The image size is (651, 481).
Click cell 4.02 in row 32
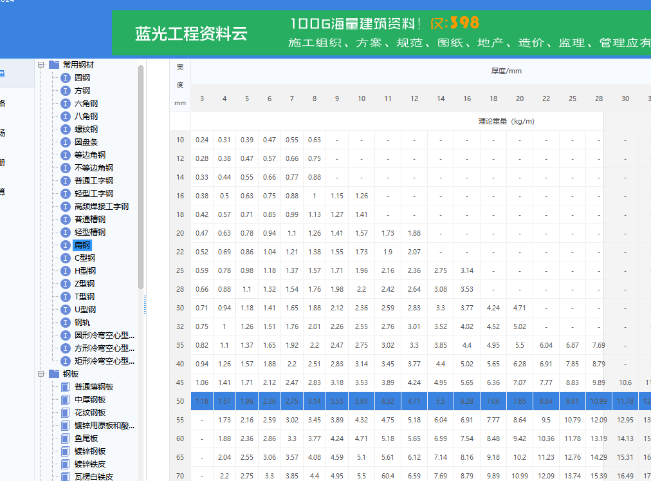pos(467,326)
